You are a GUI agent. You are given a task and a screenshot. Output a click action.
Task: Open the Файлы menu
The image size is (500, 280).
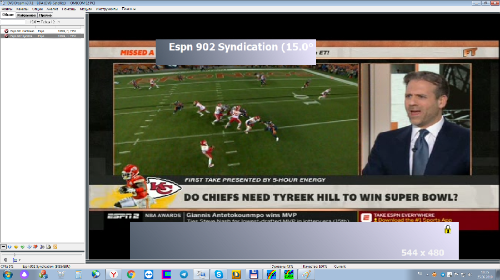pos(7,9)
